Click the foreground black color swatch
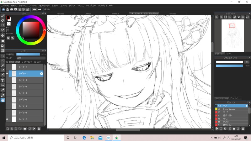251x141 pixels. click(8, 18)
